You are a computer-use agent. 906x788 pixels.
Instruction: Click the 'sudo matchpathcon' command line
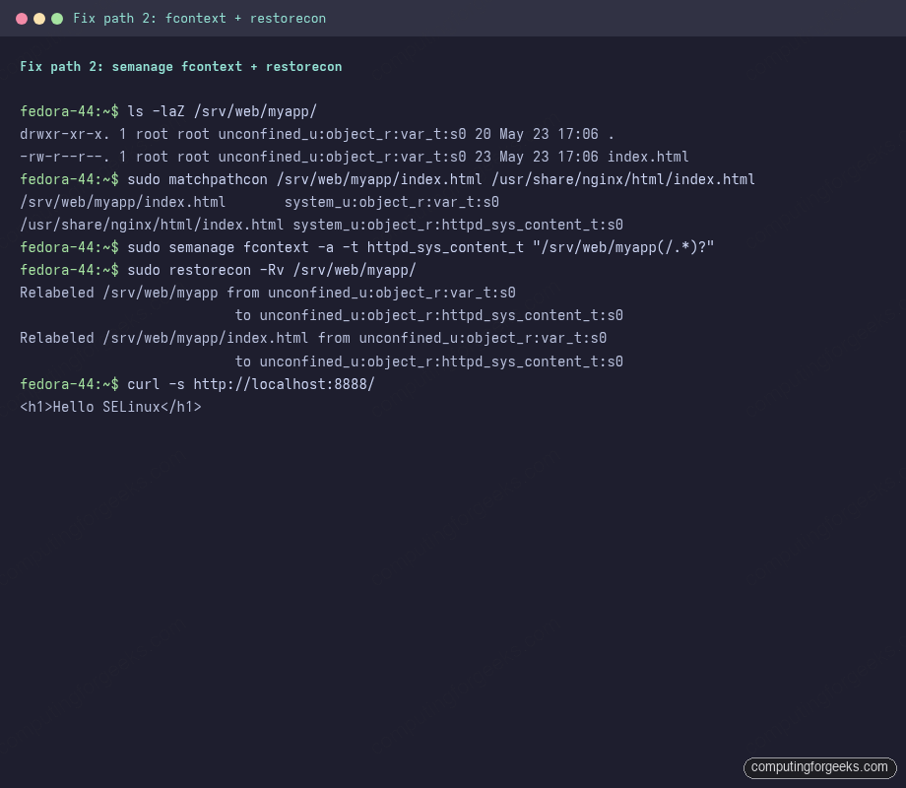[x=441, y=179]
